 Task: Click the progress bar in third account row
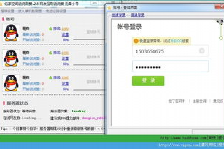89,90
